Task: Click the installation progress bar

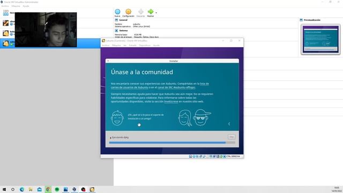Action: (x=172, y=143)
